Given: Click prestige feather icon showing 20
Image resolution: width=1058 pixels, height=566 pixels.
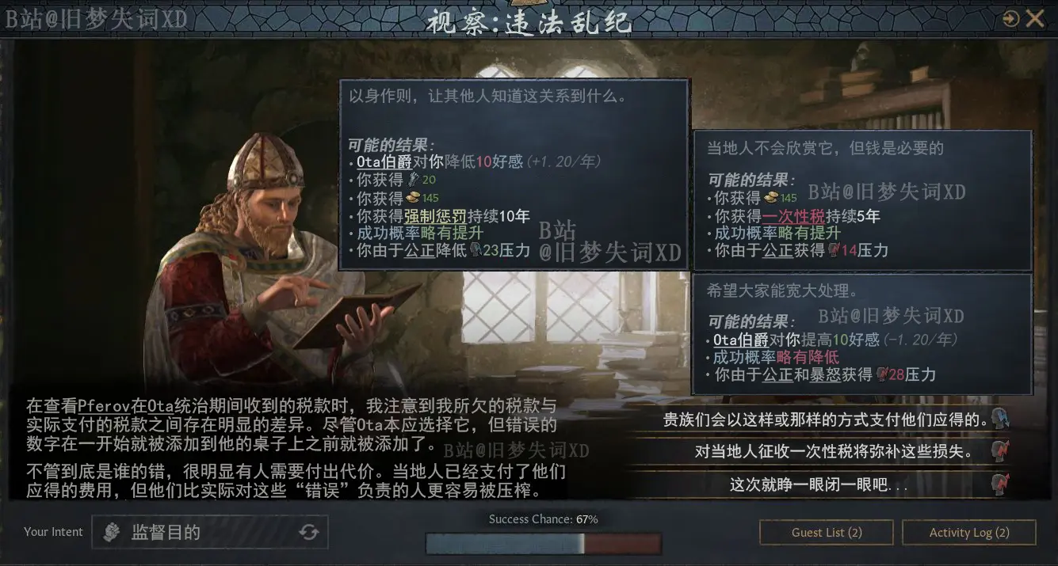Looking at the screenshot, I should [x=412, y=180].
